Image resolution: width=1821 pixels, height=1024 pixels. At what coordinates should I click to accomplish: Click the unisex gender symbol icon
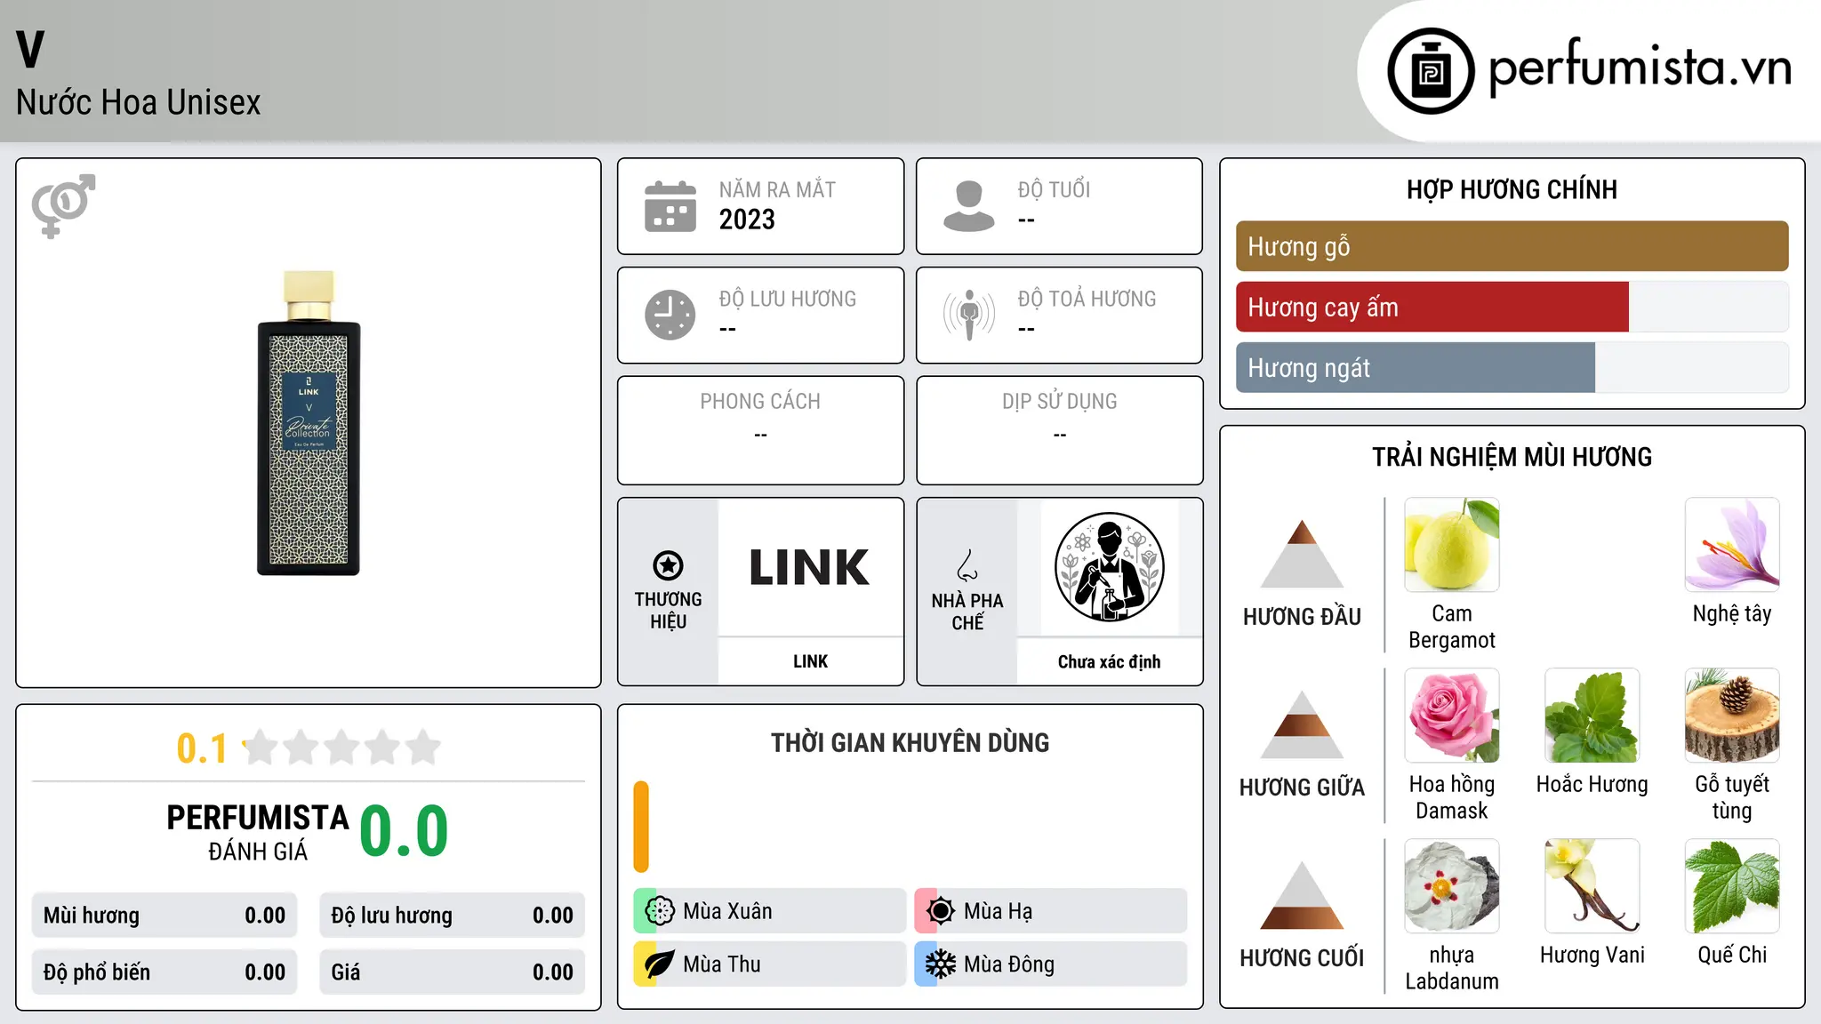pos(63,205)
